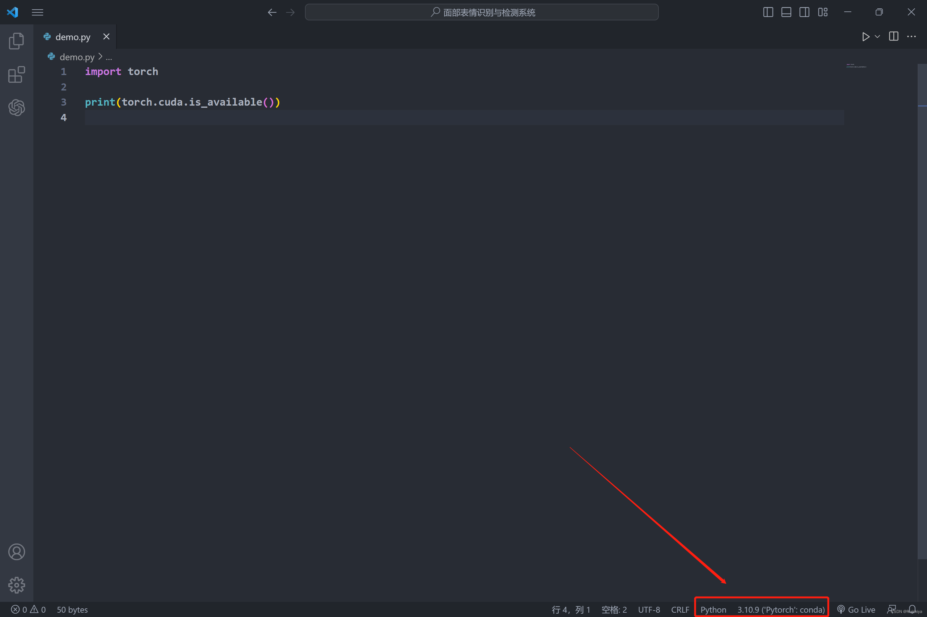Click the command center search box
Image resolution: width=927 pixels, height=617 pixels.
coord(481,12)
